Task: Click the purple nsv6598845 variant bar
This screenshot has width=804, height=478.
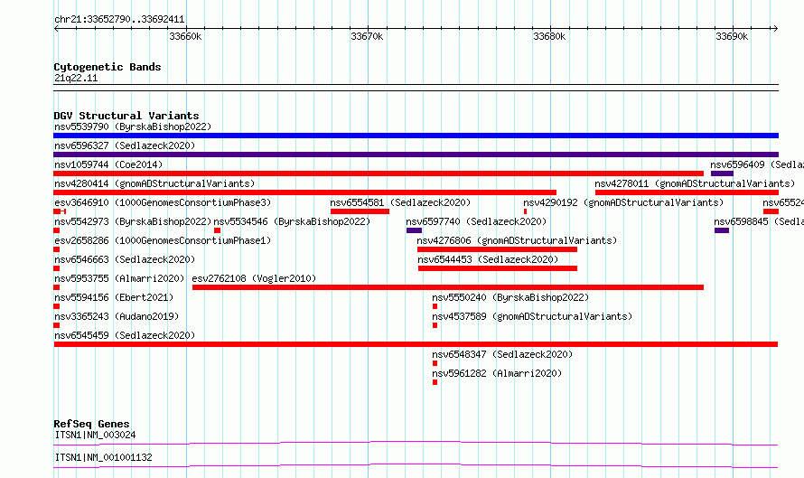Action: 722,230
